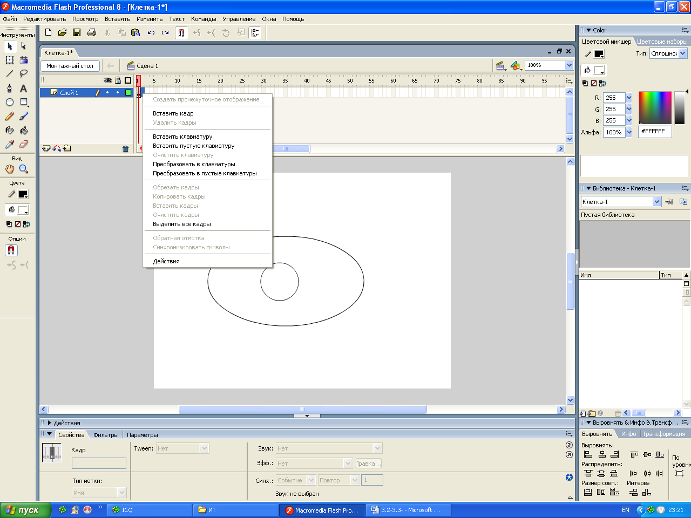Open the Клетка-1 library dropdown
The image size is (691, 518).
pos(657,202)
